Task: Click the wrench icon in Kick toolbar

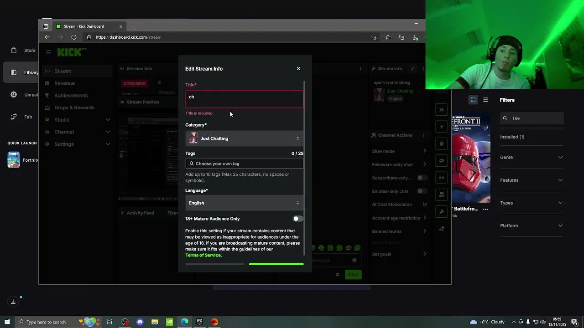Action: click(441, 212)
